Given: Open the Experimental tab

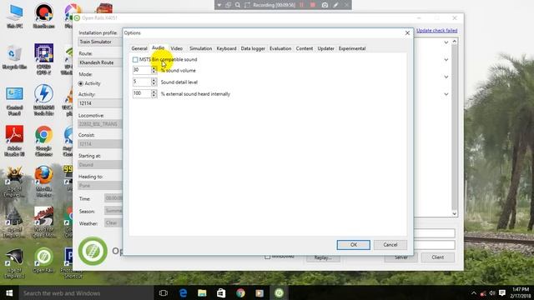Looking at the screenshot, I should tap(352, 48).
